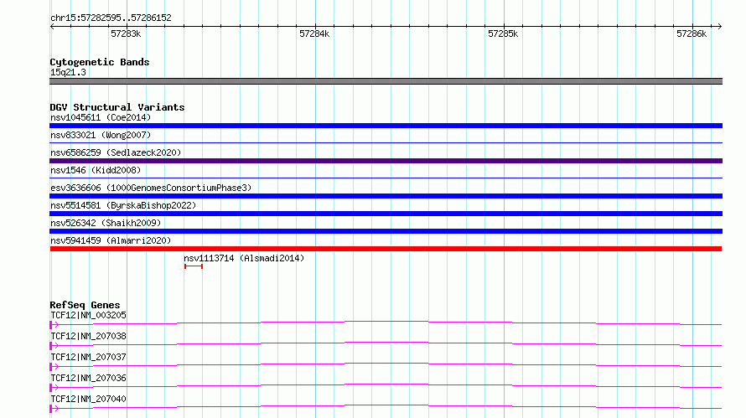Click the chr15:57282595..57286152 coordinate label
The image size is (746, 418).
(111, 18)
